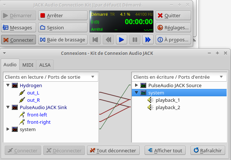This screenshot has width=231, height=160.
Task: Collapse the system input client
Action: pos(136,93)
